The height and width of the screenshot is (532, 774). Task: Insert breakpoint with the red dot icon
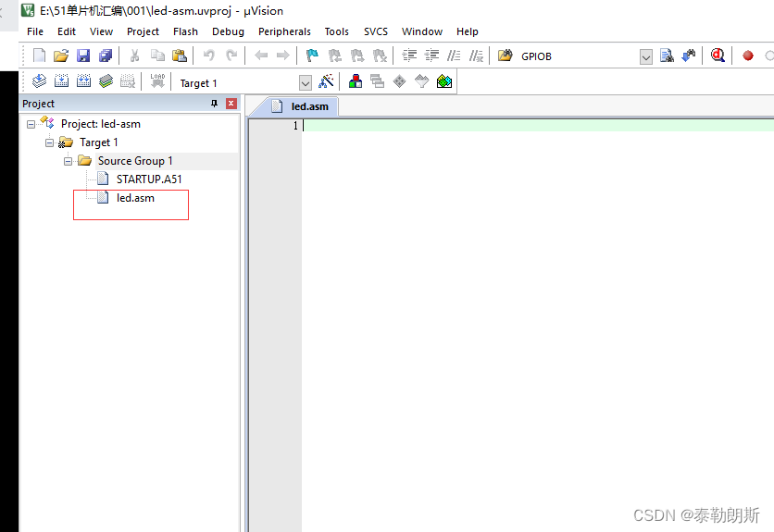point(748,56)
